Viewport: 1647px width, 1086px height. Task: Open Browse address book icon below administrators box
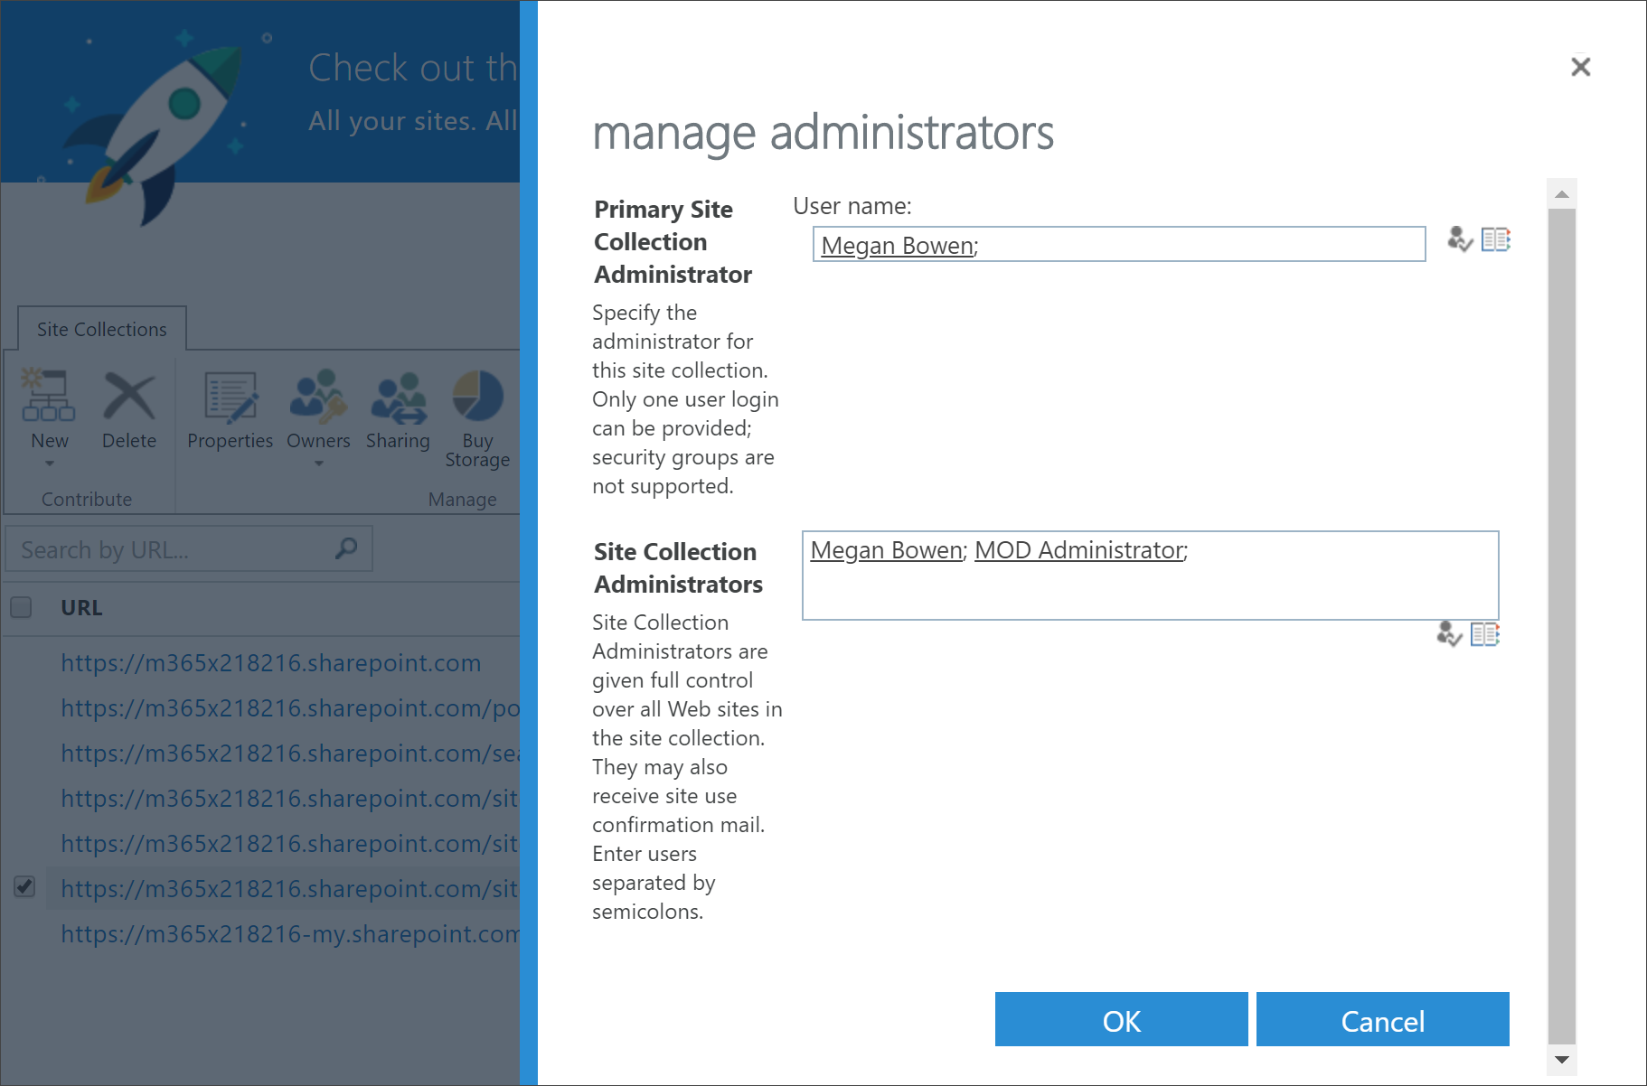click(x=1485, y=634)
